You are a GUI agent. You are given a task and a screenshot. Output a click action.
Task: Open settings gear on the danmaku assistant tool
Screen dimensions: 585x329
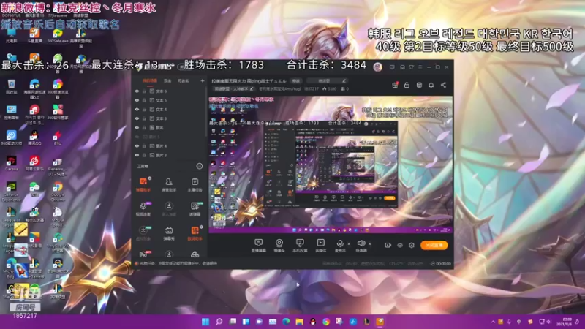pos(150,178)
